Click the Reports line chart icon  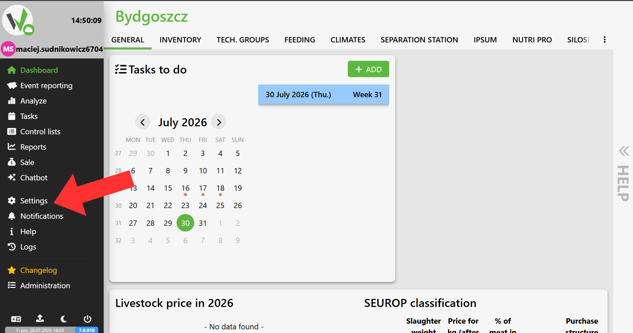tap(12, 147)
